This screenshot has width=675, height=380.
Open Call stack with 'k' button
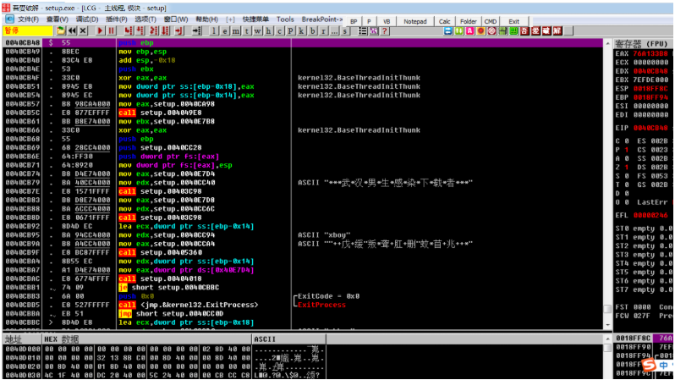(301, 31)
